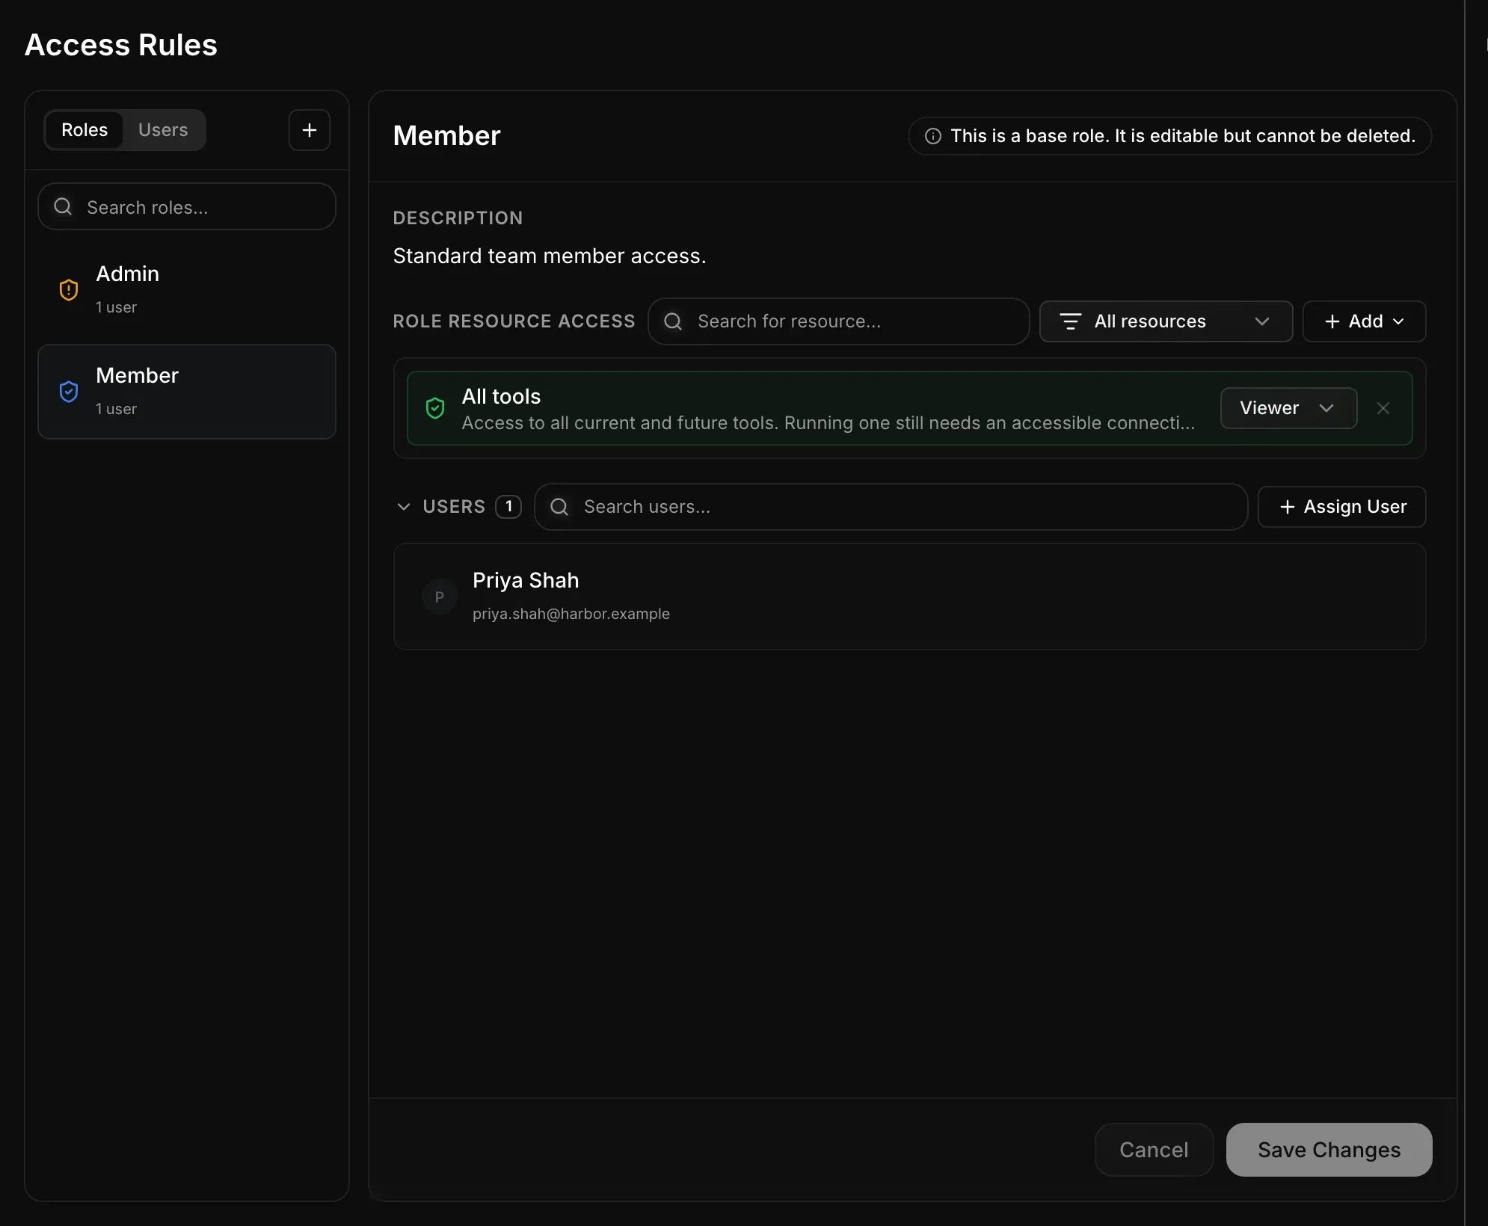Click Priya Shah's avatar circle

[x=440, y=597]
